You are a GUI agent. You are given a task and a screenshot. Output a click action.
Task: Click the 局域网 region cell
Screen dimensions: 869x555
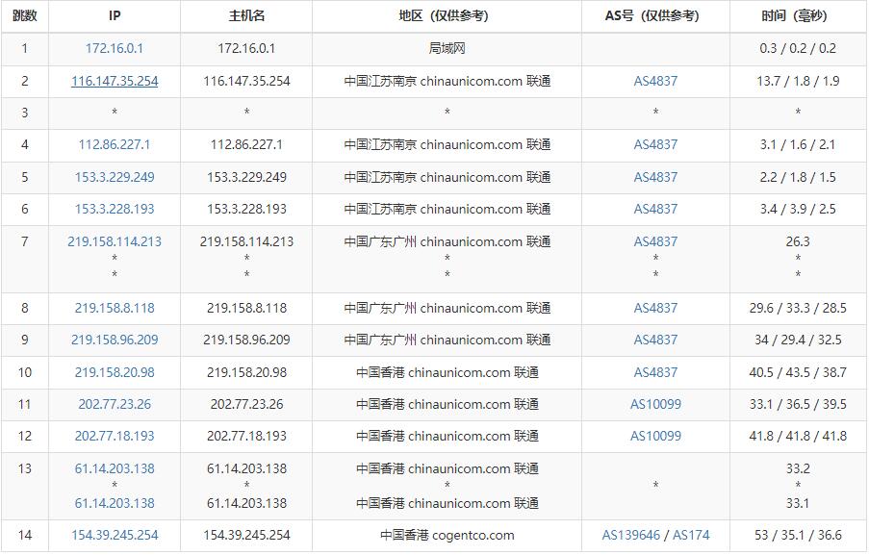(447, 48)
